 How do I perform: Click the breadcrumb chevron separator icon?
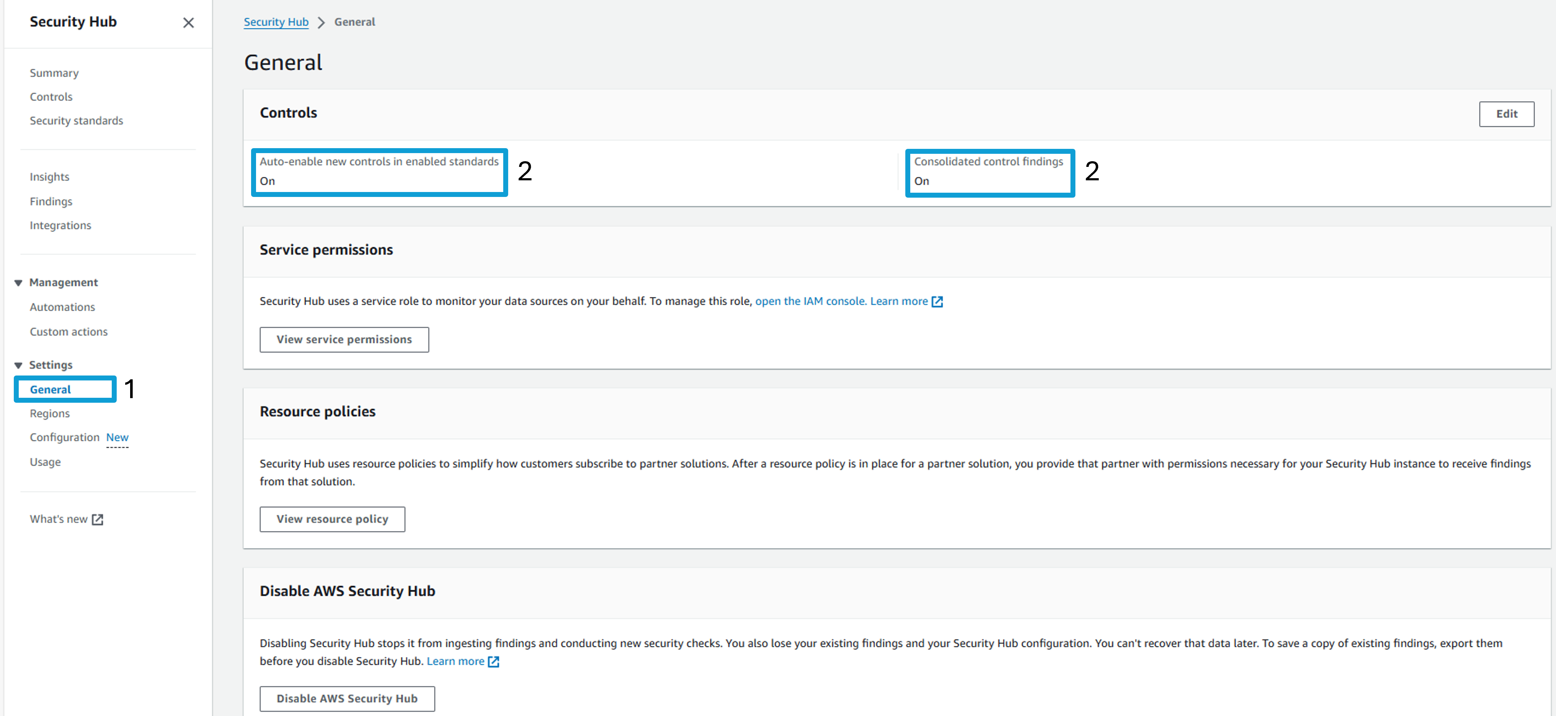tap(321, 22)
